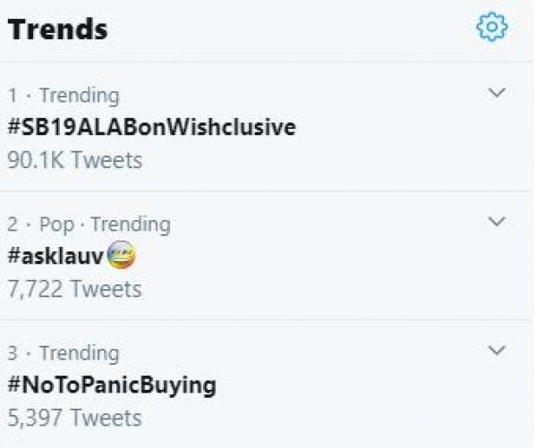Open the chevron dropdown on the #asklauv trend
Screen dimensions: 537x448
[498, 221]
